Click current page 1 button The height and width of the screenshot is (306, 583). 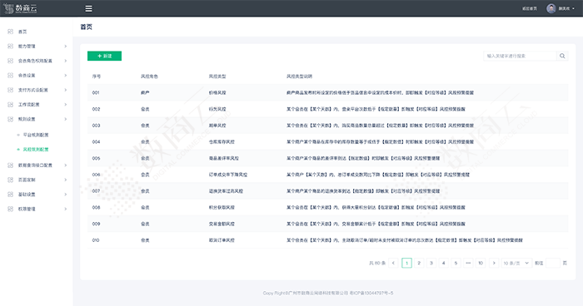406,263
